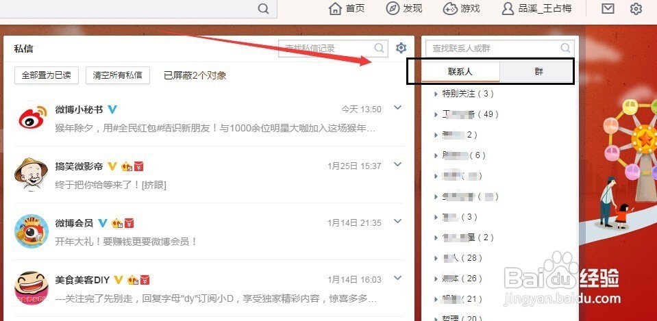Click timestamp 今天 13:50
Image resolution: width=657 pixels, height=321 pixels.
(361, 110)
